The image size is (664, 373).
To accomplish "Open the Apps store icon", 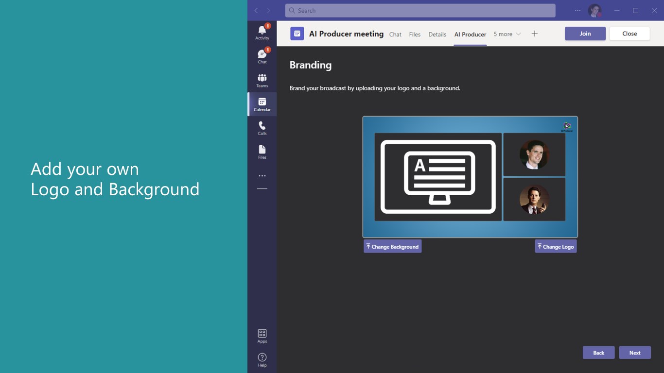I will [x=262, y=336].
